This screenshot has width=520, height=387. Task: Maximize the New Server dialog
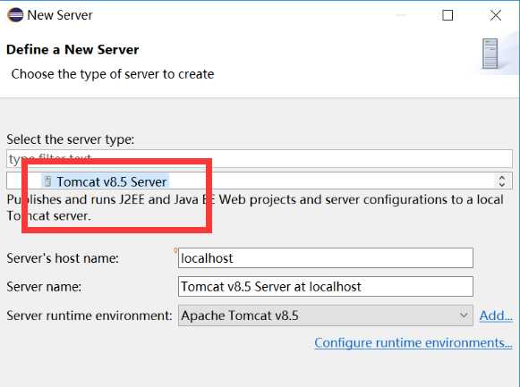[x=448, y=15]
